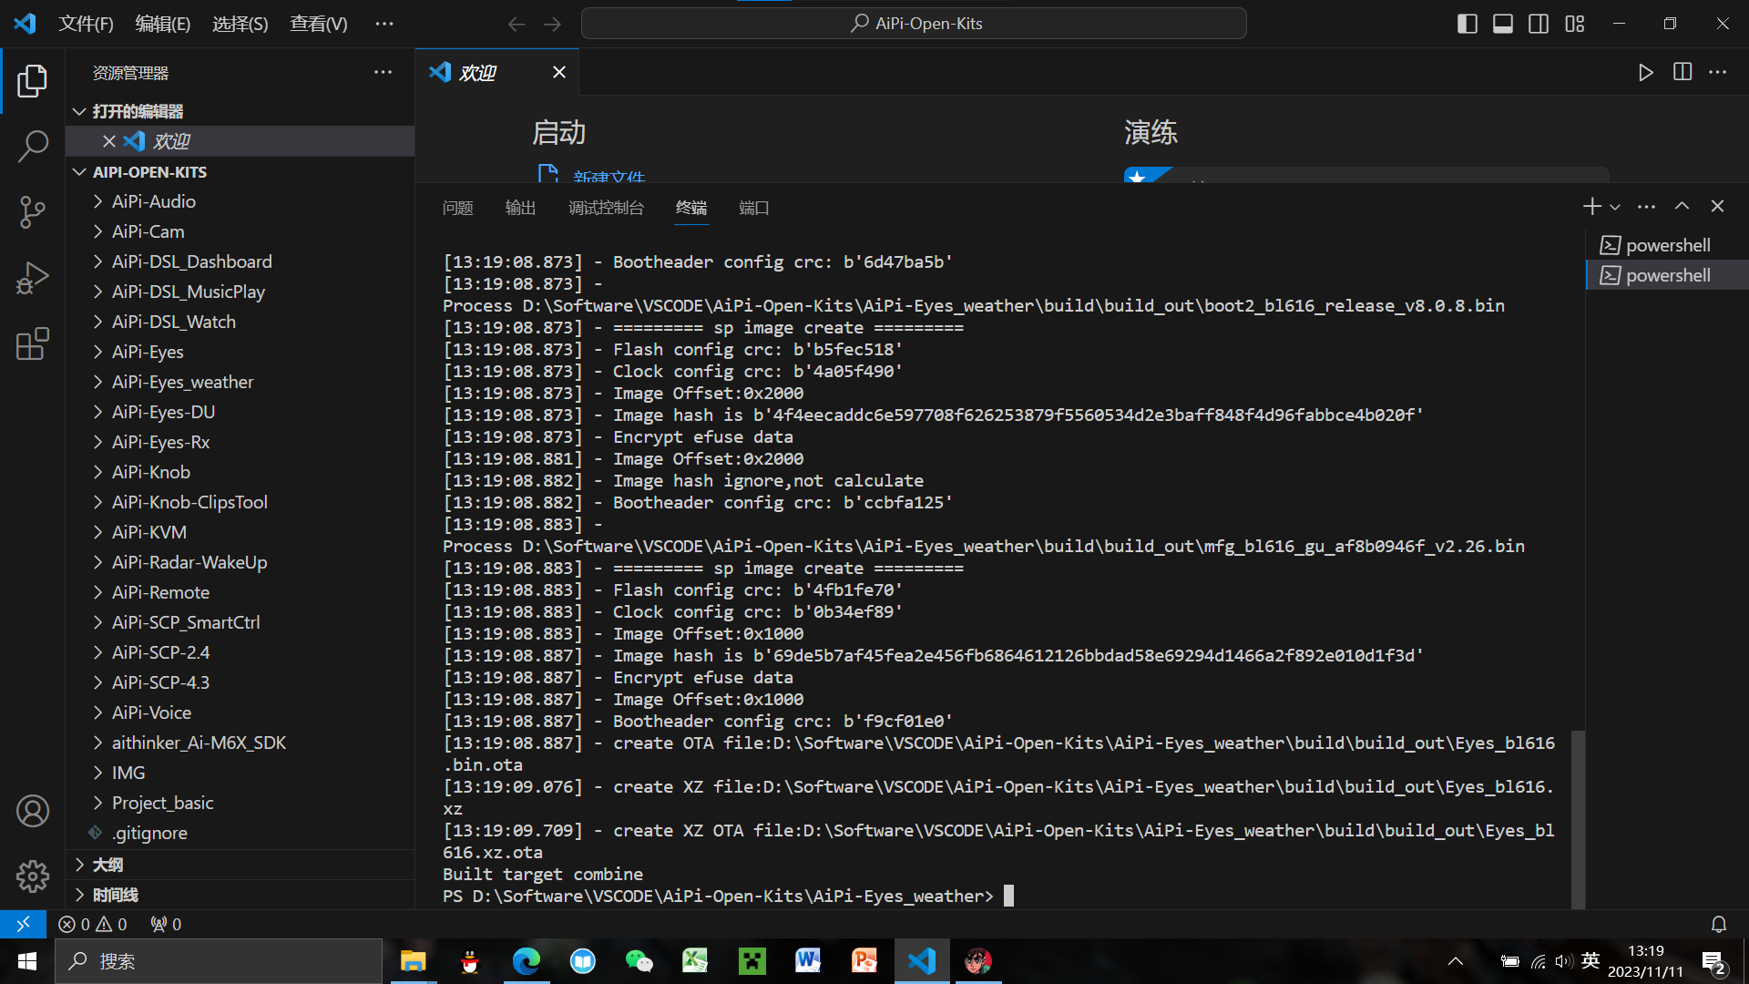Open the Manage gear settings icon
Image resolution: width=1749 pixels, height=984 pixels.
tap(33, 876)
